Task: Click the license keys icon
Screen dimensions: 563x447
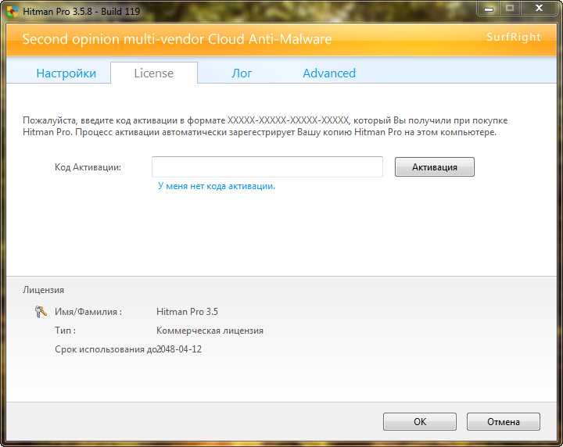Action: click(41, 311)
